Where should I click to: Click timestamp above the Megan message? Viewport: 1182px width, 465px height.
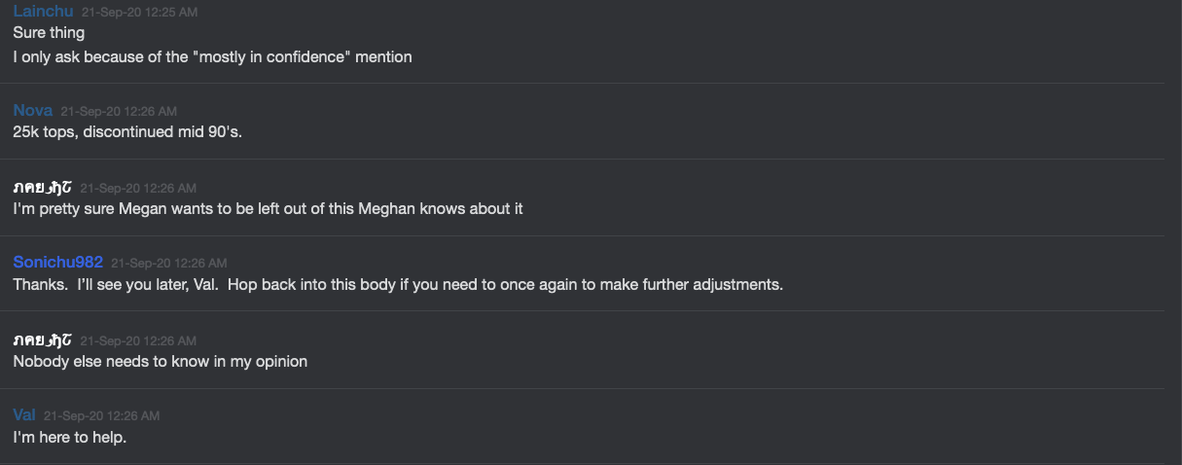click(138, 188)
